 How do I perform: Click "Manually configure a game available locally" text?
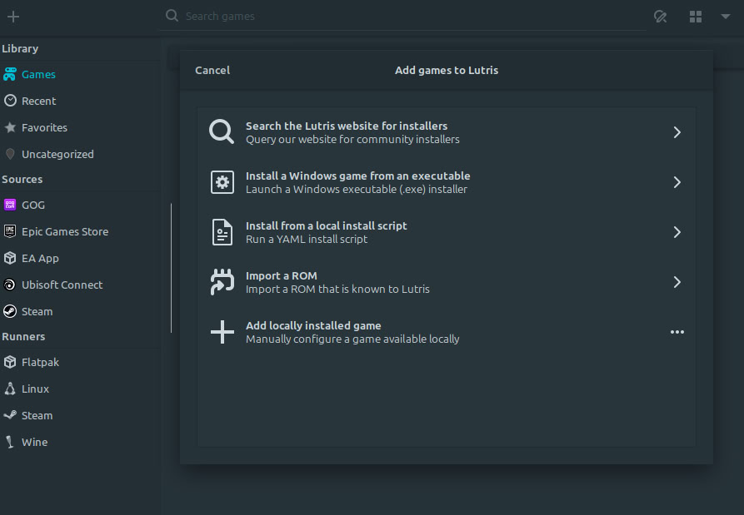click(352, 339)
